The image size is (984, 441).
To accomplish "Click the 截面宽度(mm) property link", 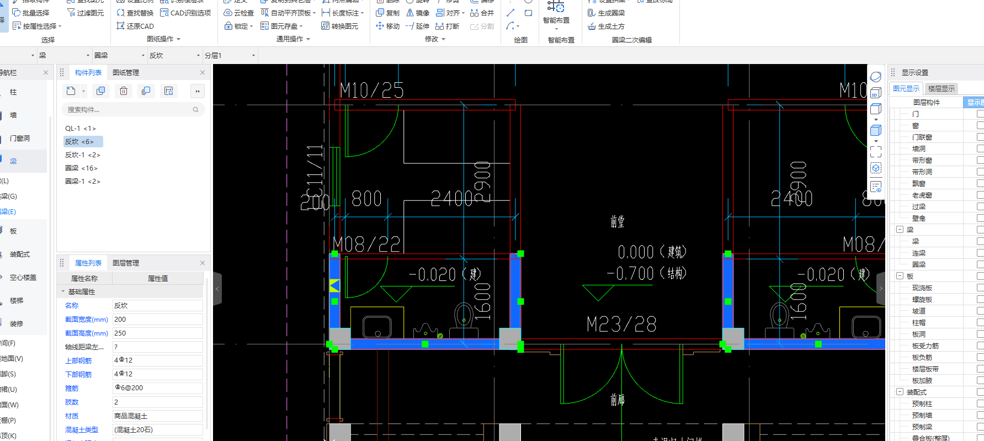I will click(86, 319).
